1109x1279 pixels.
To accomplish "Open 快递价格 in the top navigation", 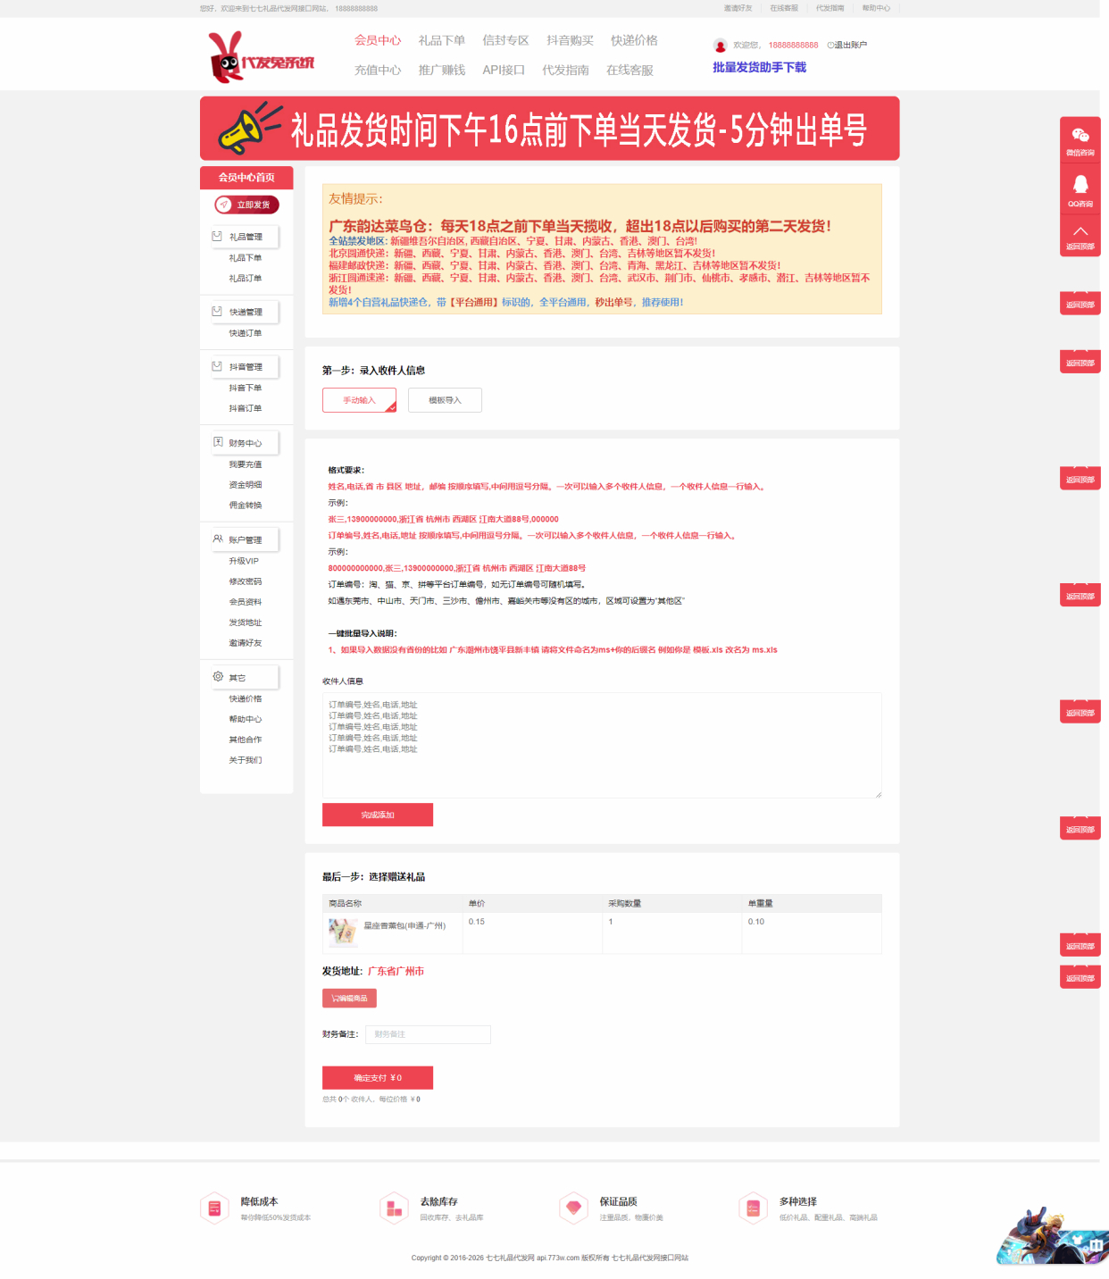I will pyautogui.click(x=634, y=40).
